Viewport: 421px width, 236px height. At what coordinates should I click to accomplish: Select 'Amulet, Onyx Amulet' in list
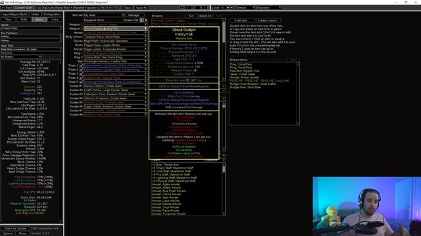click(165, 207)
